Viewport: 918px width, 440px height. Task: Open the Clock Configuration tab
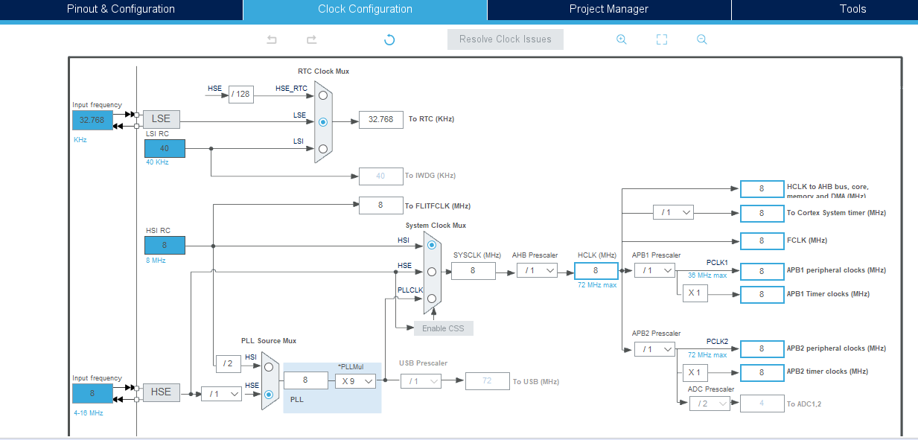365,10
